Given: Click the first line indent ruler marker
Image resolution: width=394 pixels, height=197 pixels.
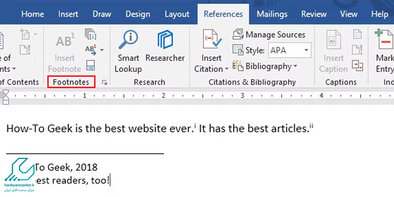Looking at the screenshot, I should (x=5, y=92).
